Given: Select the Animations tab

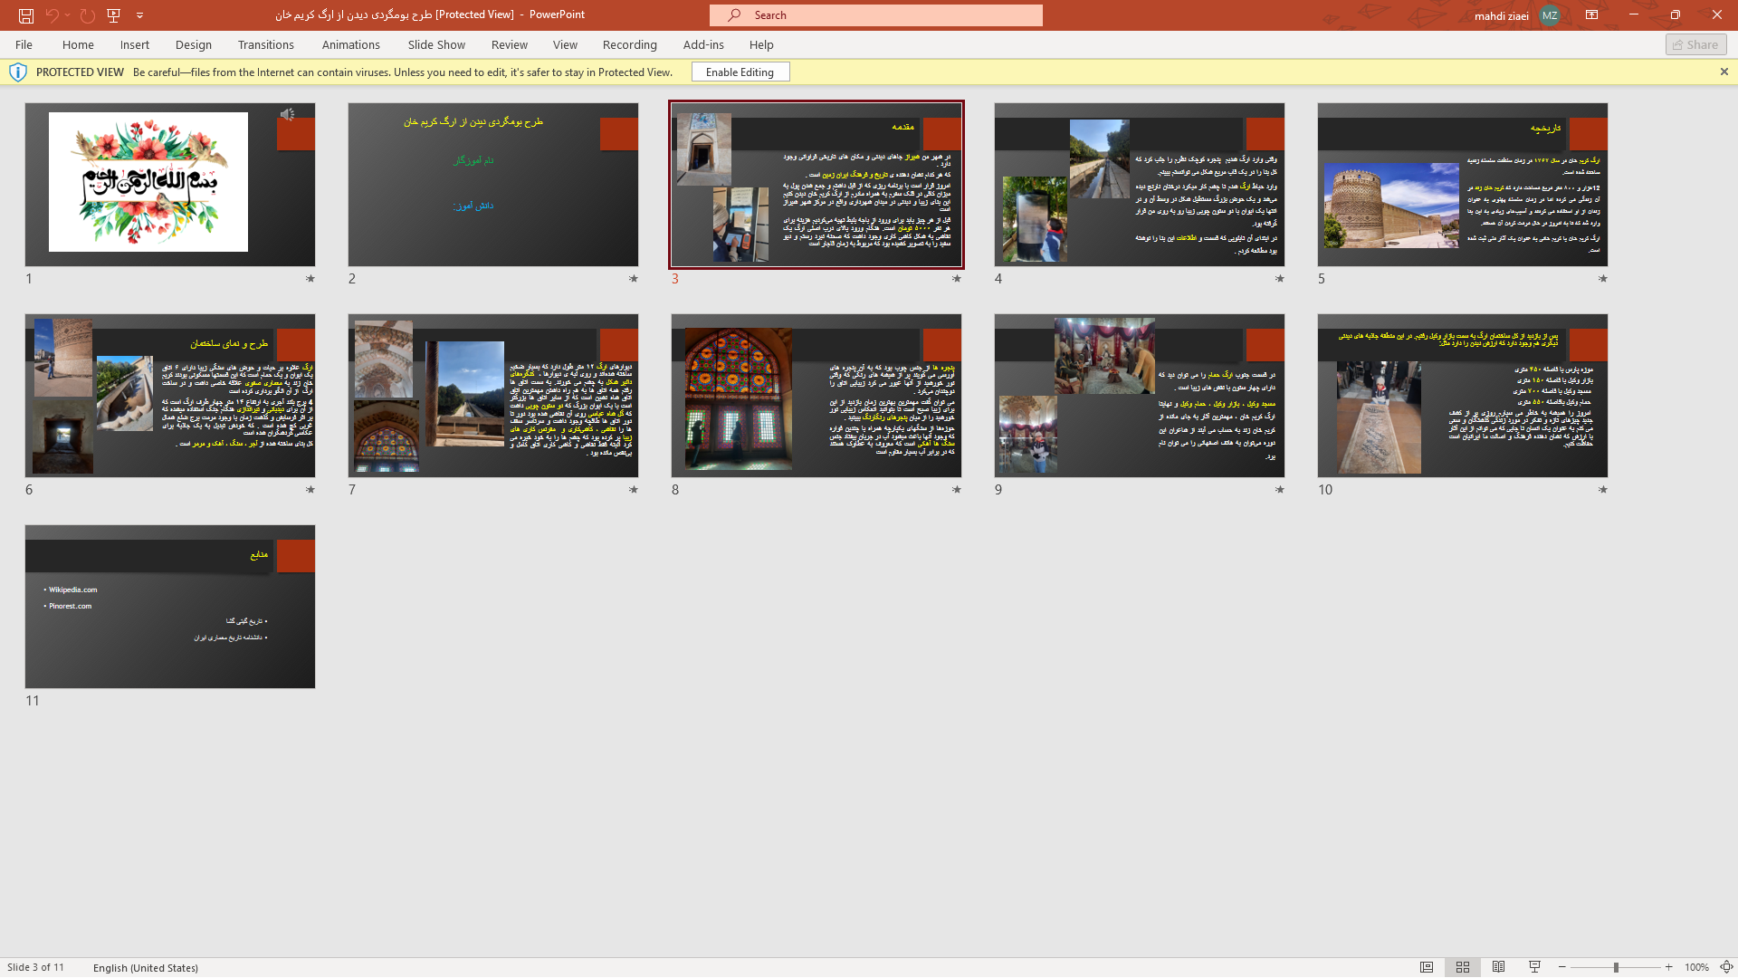Looking at the screenshot, I should coord(351,44).
